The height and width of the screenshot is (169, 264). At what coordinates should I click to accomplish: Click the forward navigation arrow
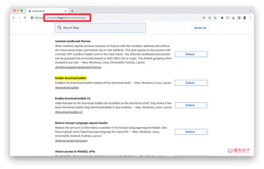(19, 18)
